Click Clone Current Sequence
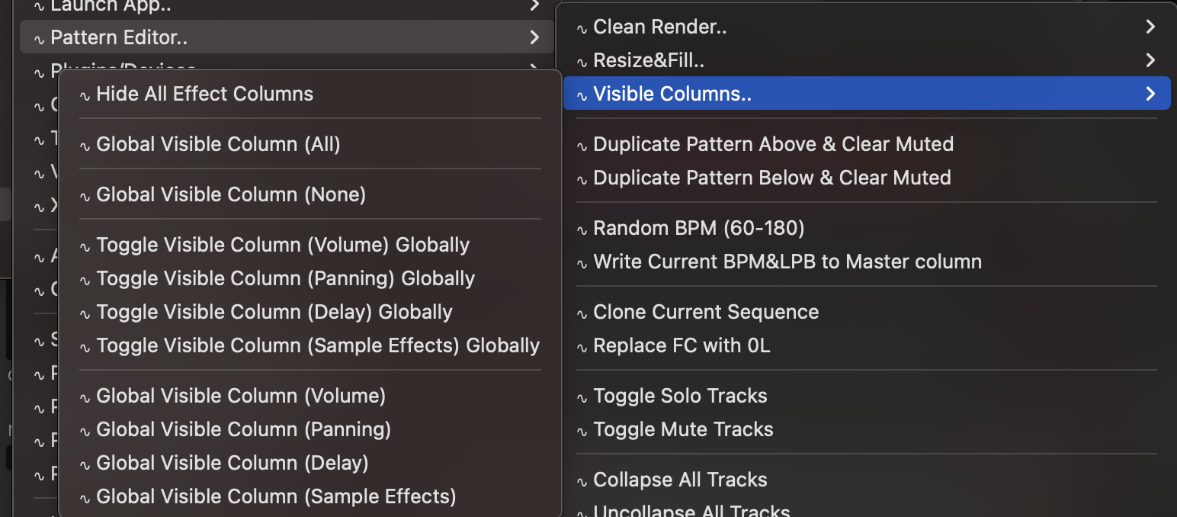The height and width of the screenshot is (517, 1177). (x=705, y=312)
